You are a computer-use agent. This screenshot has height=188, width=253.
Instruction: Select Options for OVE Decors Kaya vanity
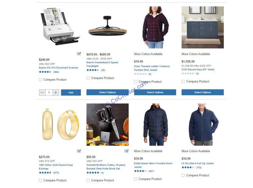(x=203, y=92)
